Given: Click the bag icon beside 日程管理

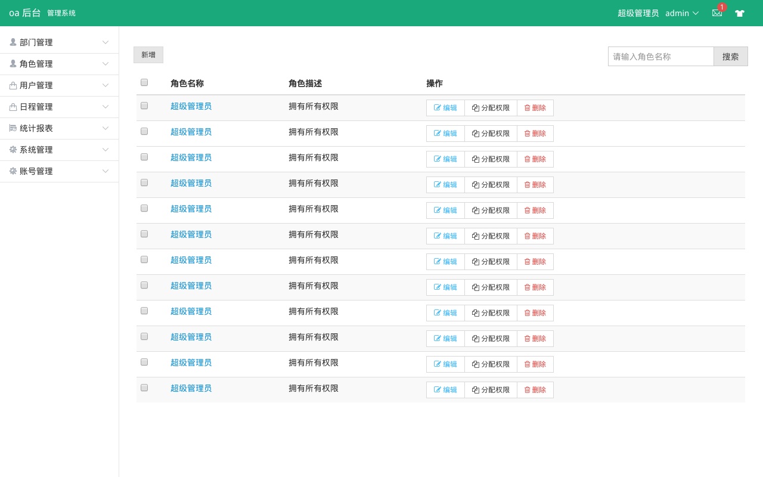Looking at the screenshot, I should (x=13, y=107).
